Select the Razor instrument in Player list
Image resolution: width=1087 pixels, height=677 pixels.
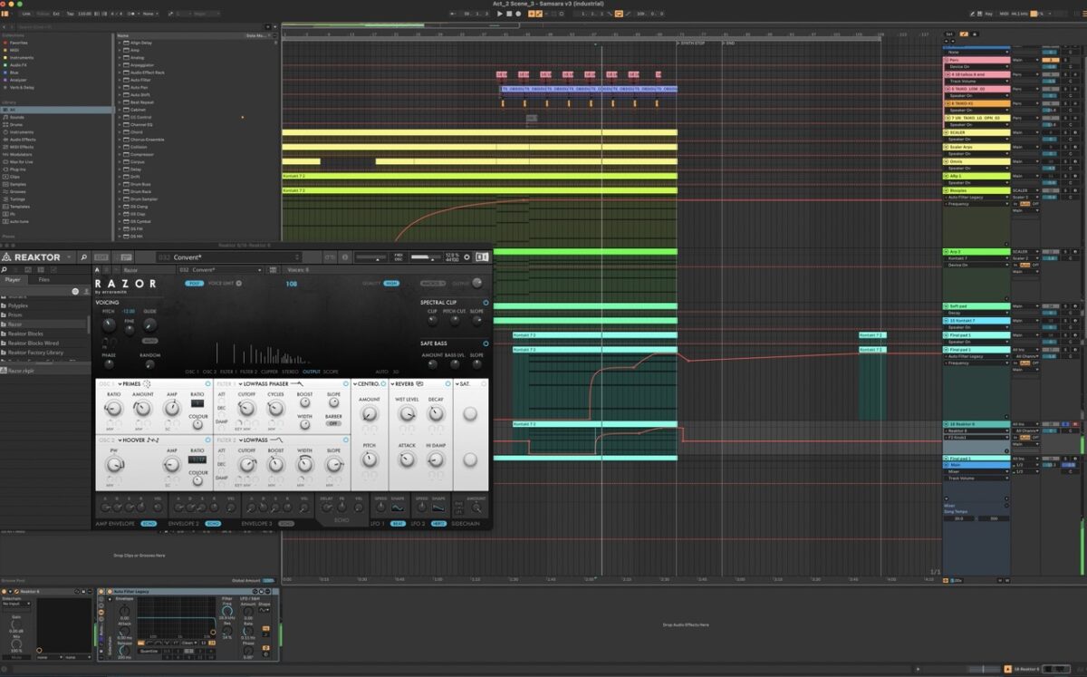pos(15,324)
